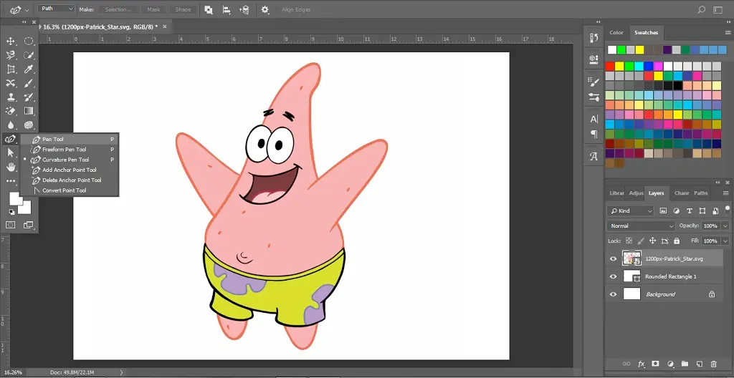
Task: Open the Character panel icon in dock
Action: pyautogui.click(x=594, y=119)
